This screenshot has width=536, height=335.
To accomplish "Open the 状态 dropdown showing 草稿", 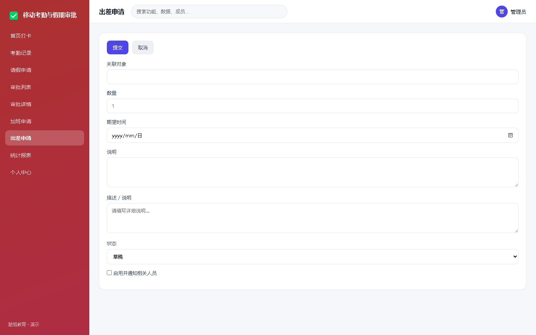I will click(312, 257).
